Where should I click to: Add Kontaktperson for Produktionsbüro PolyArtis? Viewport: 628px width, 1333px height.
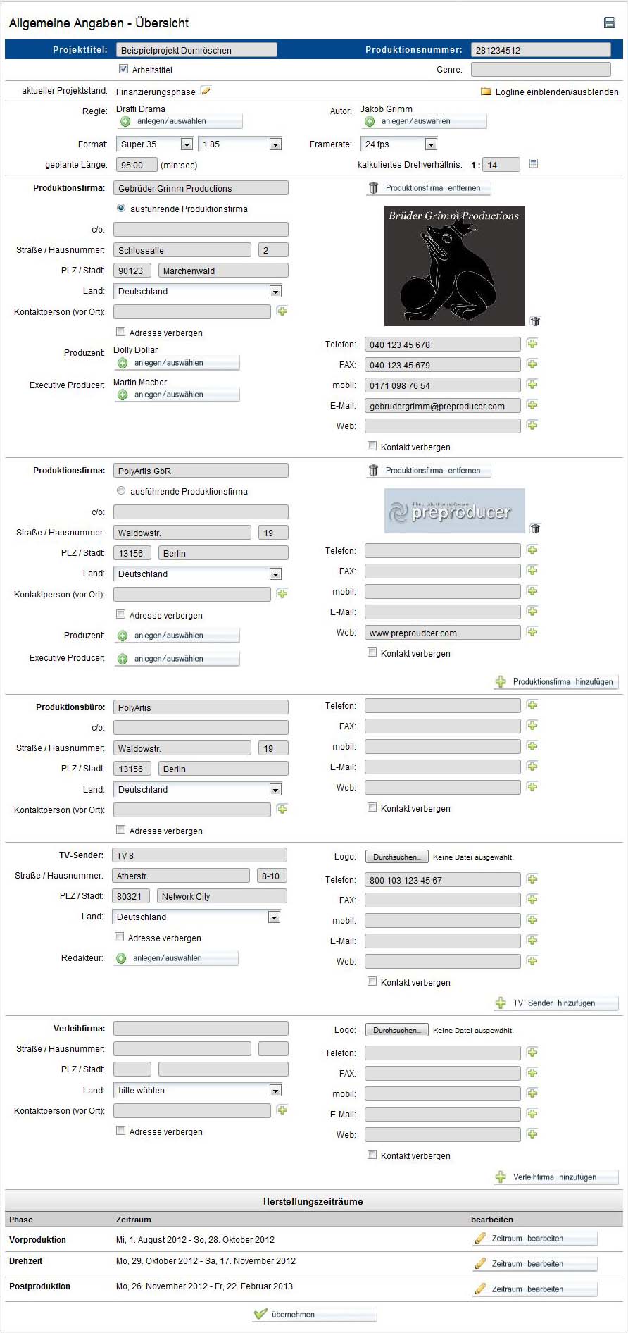pos(282,810)
